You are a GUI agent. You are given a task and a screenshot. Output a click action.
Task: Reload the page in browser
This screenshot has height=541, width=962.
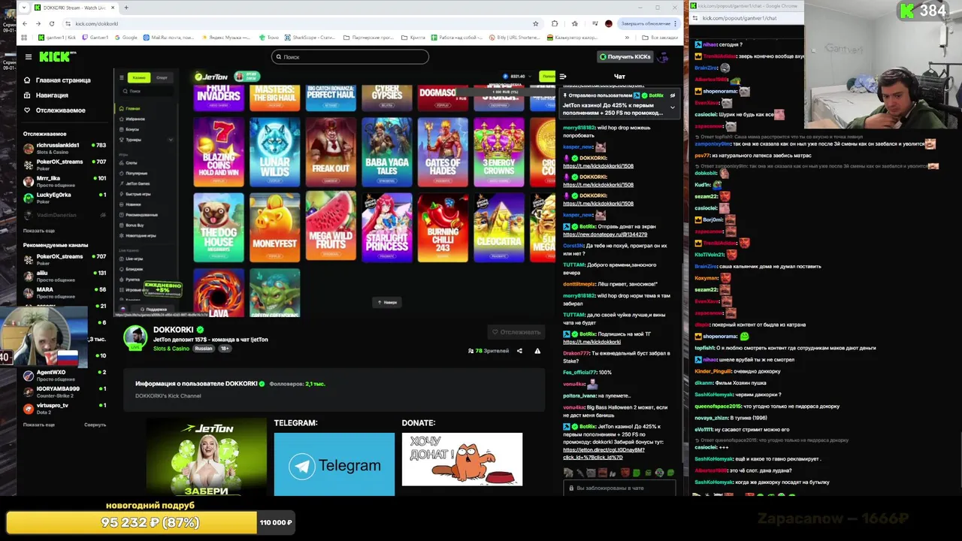(x=51, y=23)
